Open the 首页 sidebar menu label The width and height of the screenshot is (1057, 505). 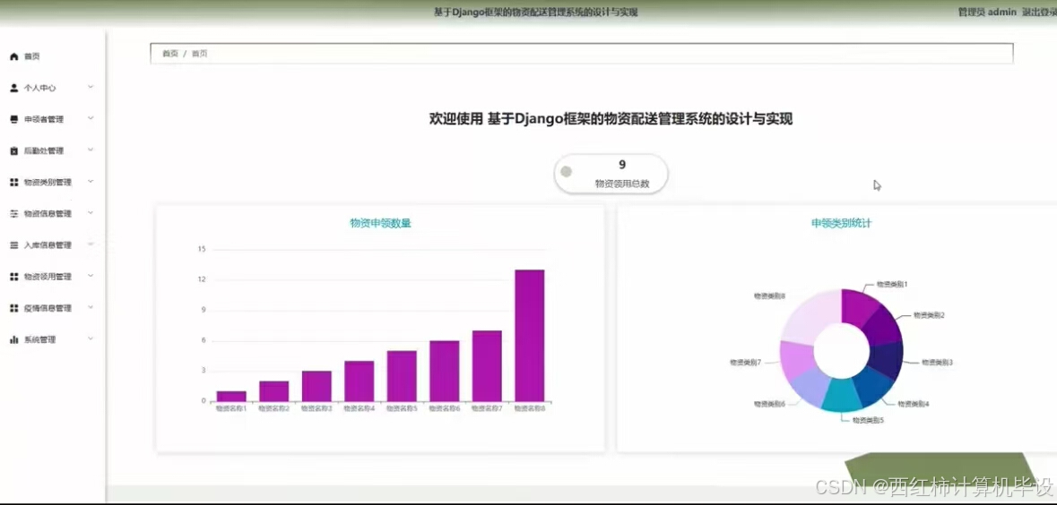tap(31, 56)
